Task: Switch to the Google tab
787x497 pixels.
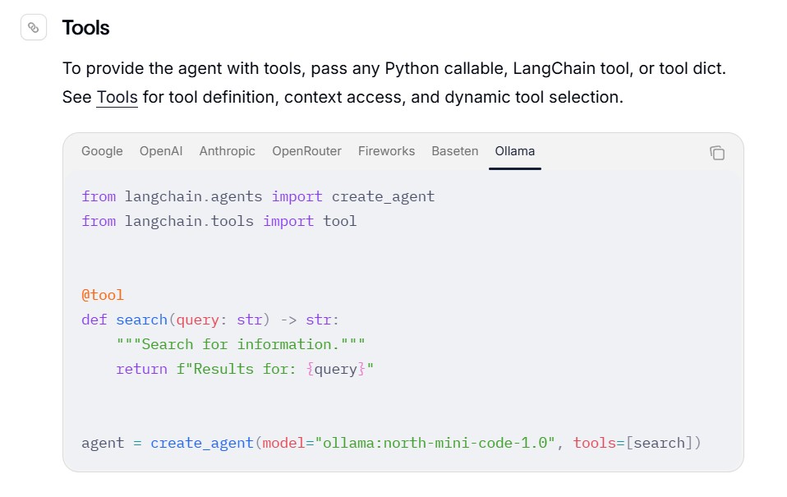Action: pyautogui.click(x=102, y=151)
